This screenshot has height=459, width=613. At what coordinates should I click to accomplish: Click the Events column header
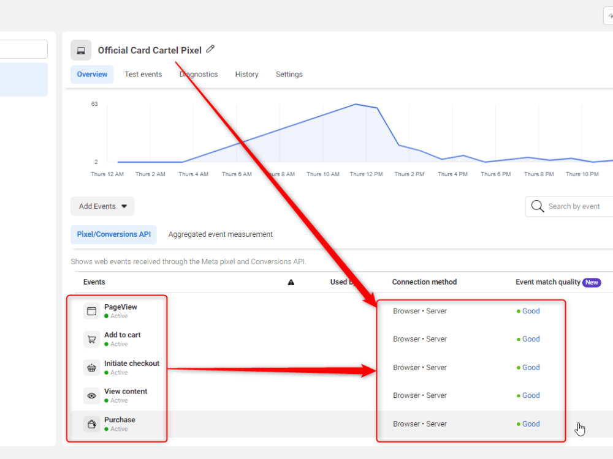94,282
